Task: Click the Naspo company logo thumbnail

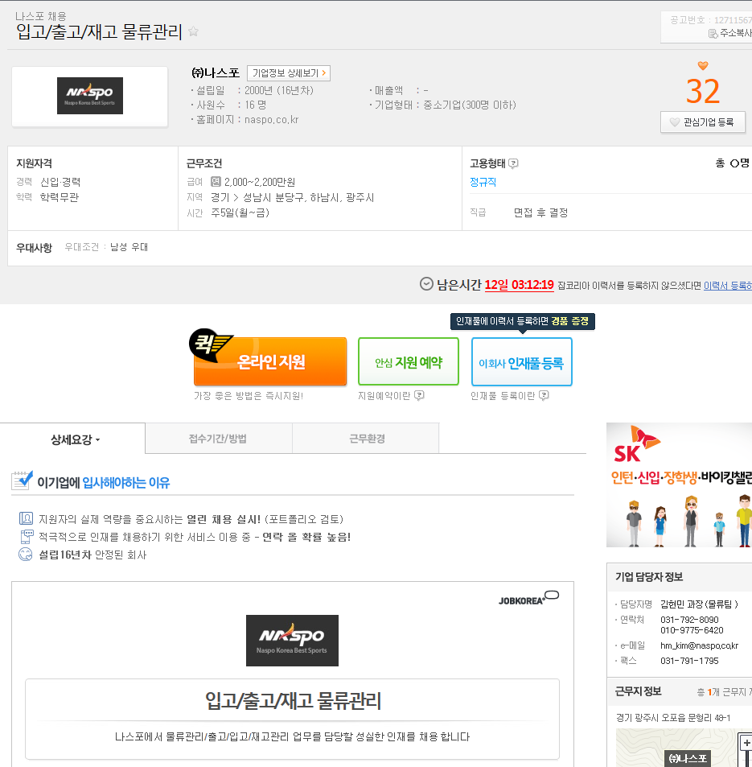Action: 90,96
